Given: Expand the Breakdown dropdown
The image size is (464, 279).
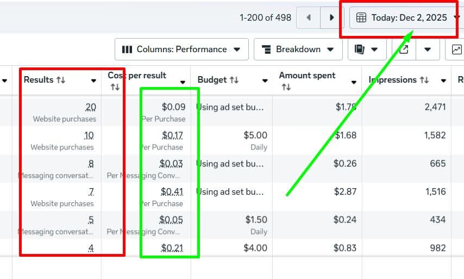Looking at the screenshot, I should pyautogui.click(x=298, y=49).
